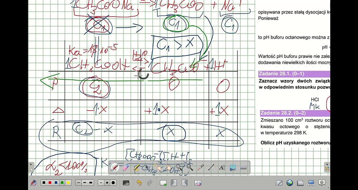This screenshot has width=358, height=190.
Task: Select the straight Line drawing tool
Action: pyautogui.click(x=211, y=168)
